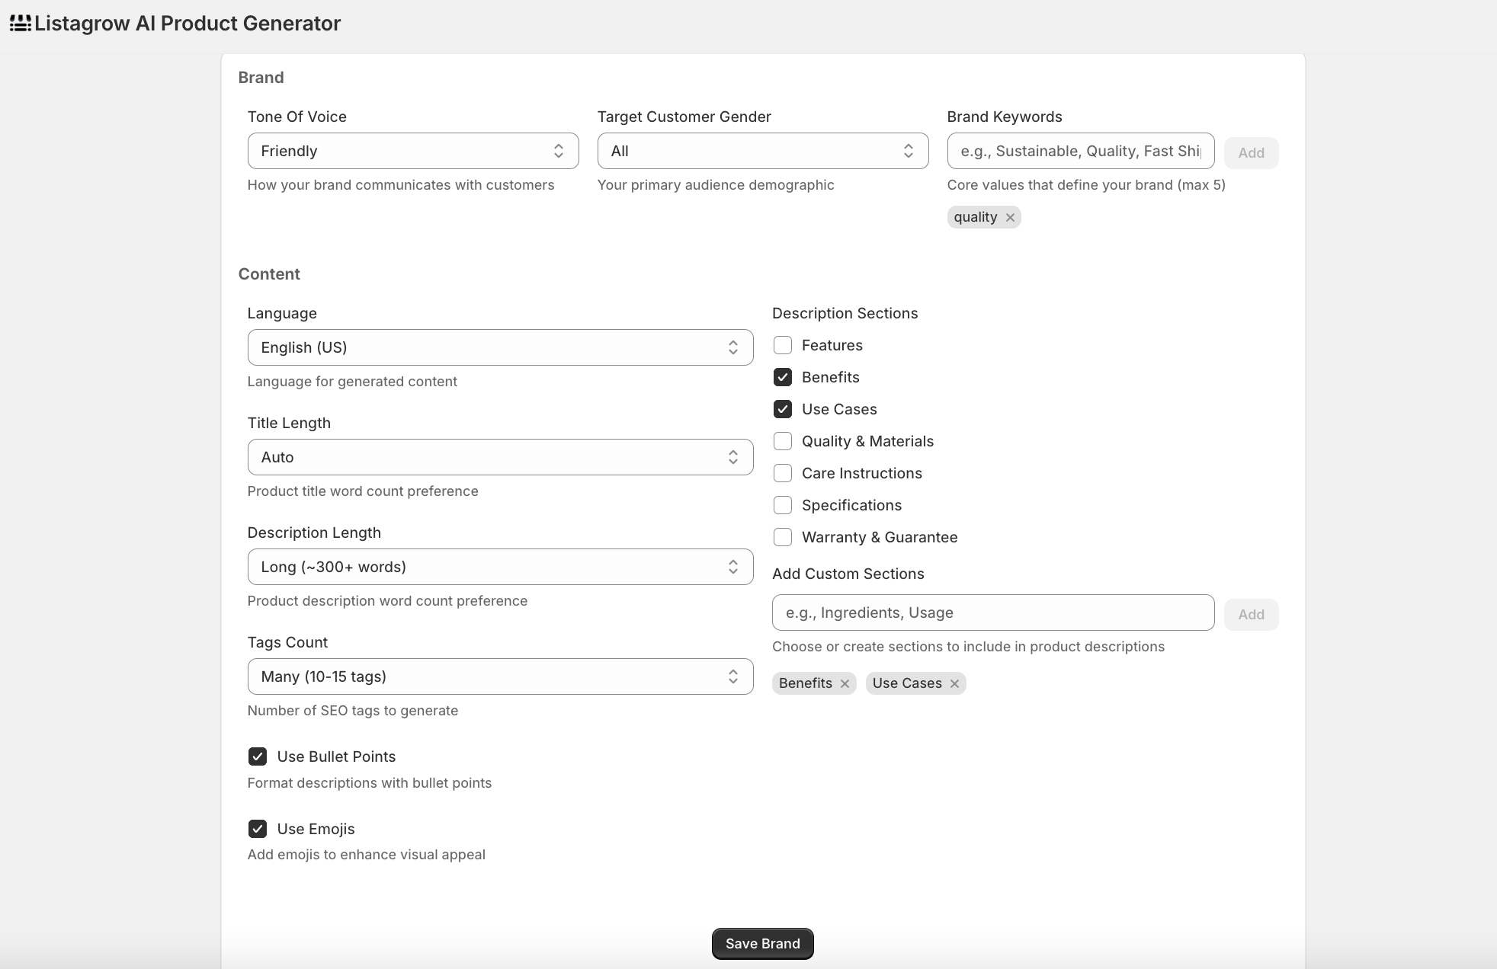Enable the Features section checkbox
The height and width of the screenshot is (969, 1497).
[783, 345]
